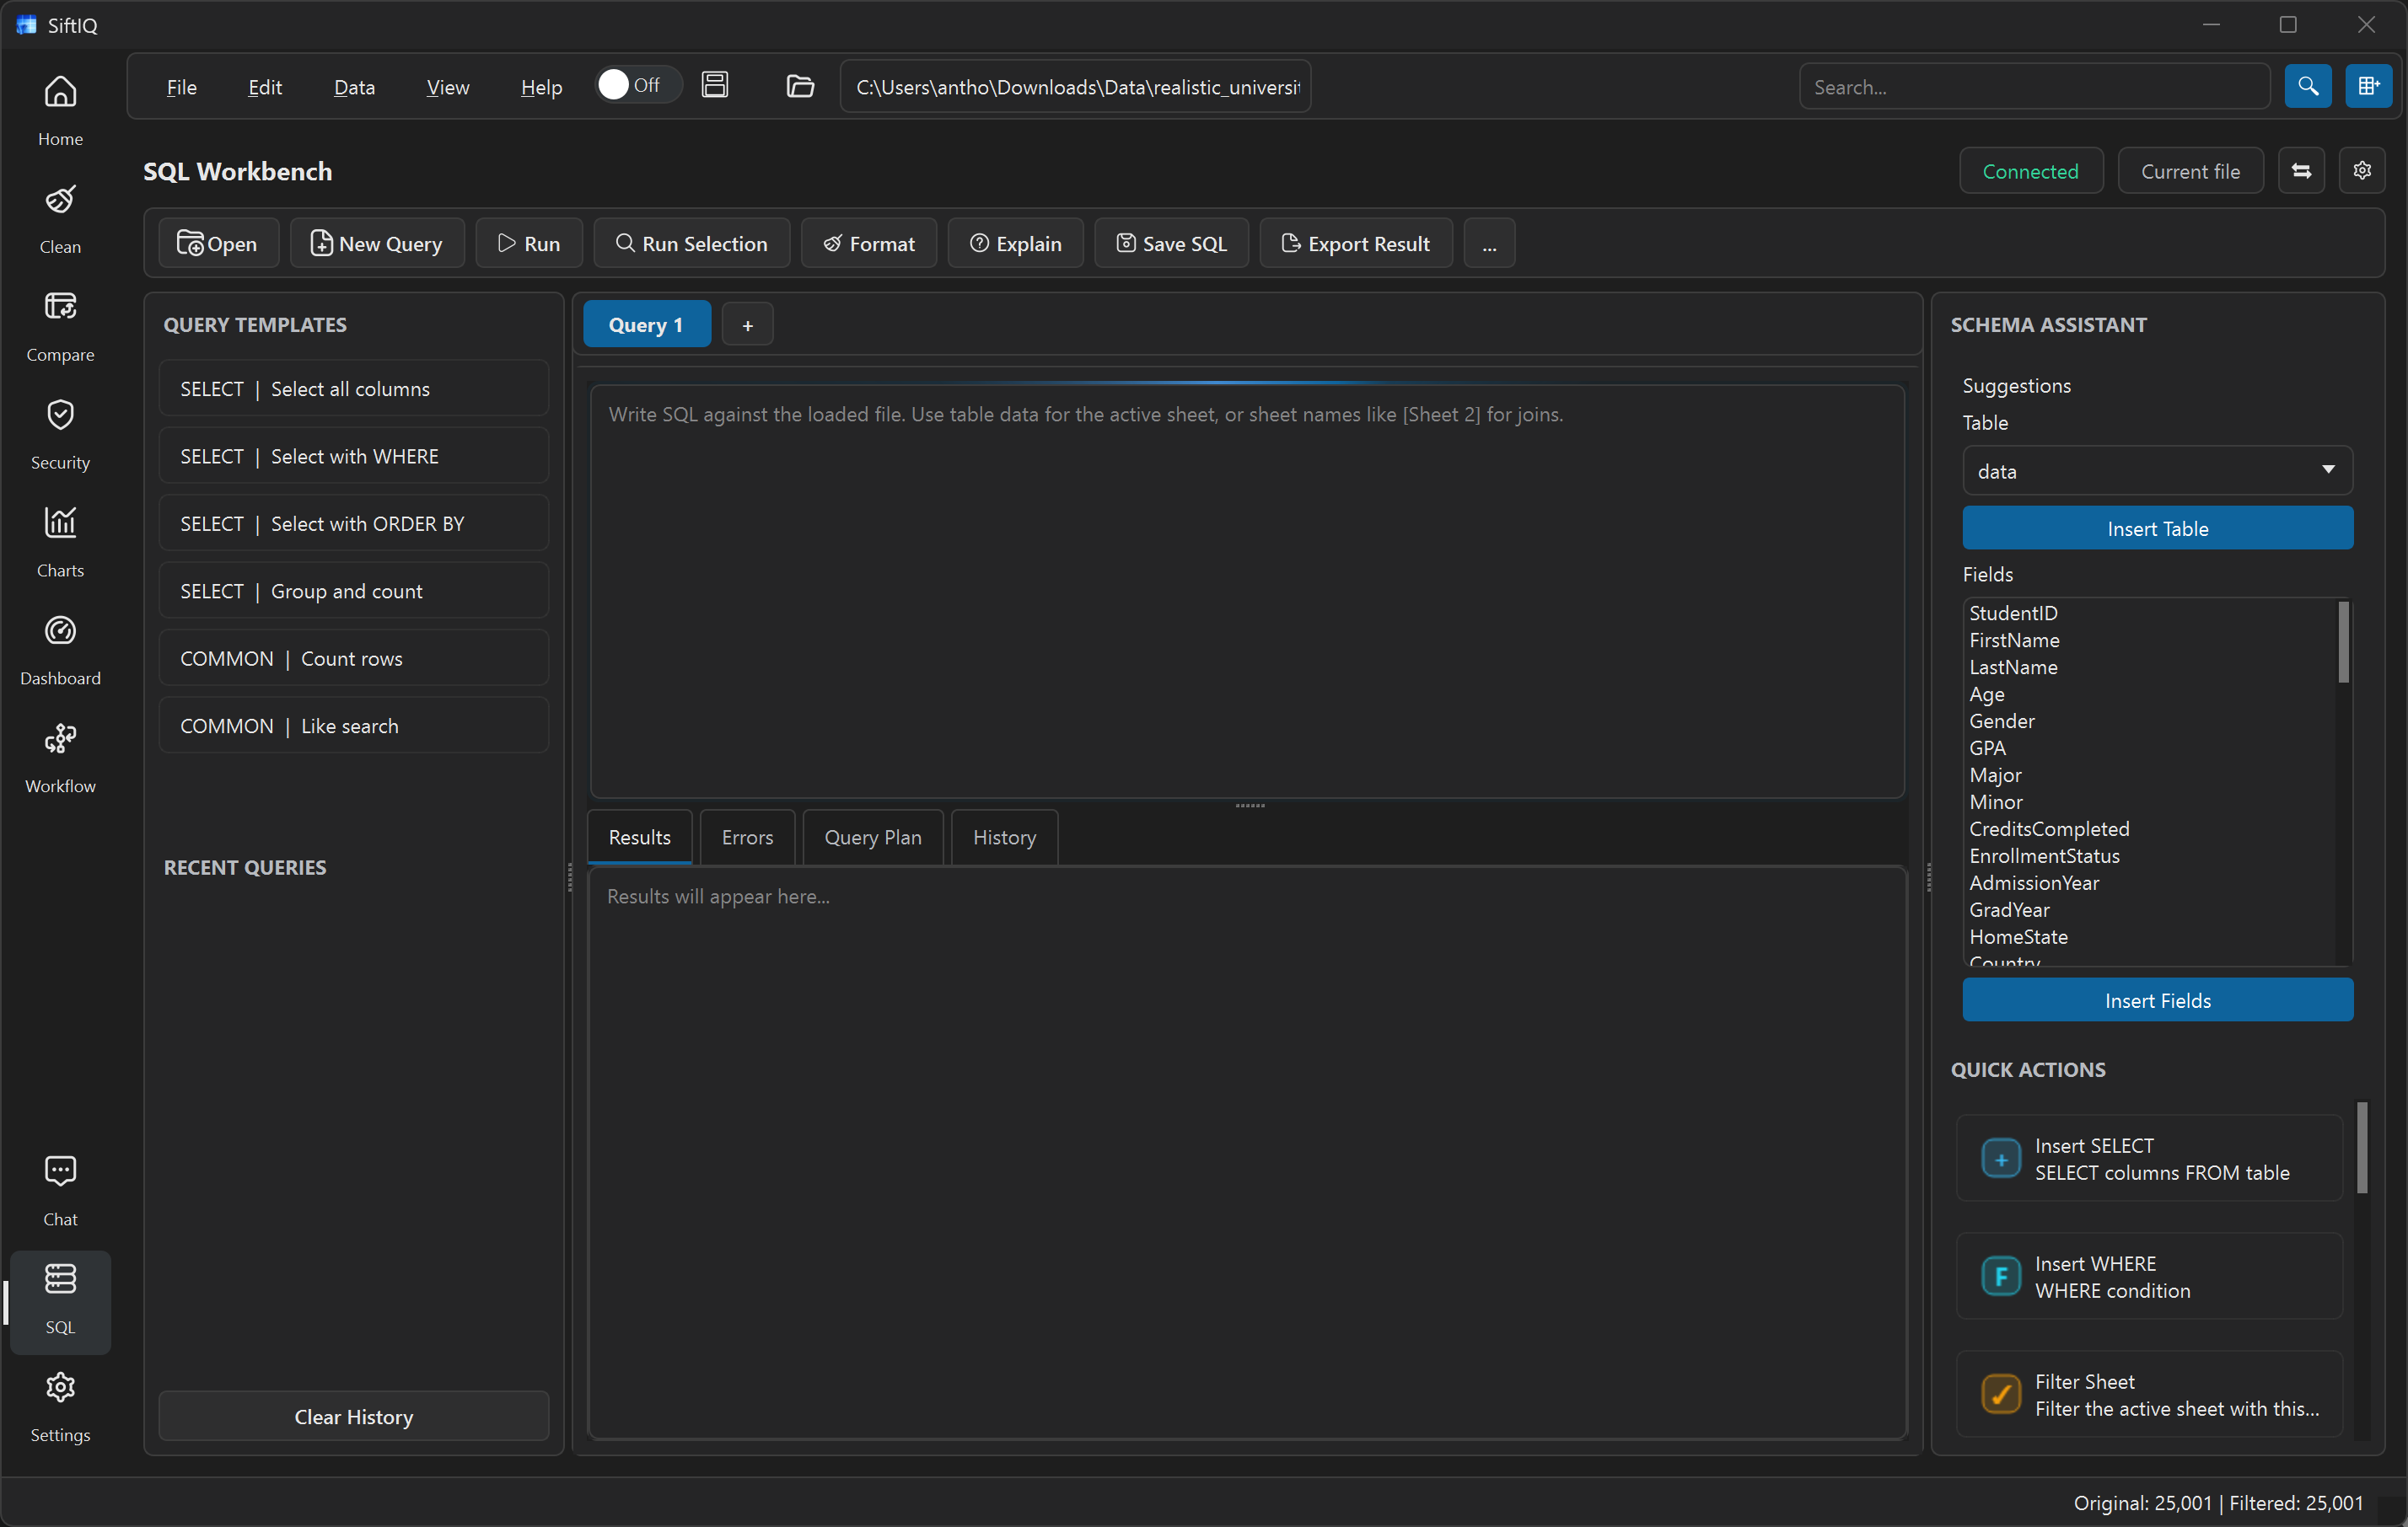Open the Compare tool in sidebar
This screenshot has height=1527, width=2408.
tap(60, 326)
